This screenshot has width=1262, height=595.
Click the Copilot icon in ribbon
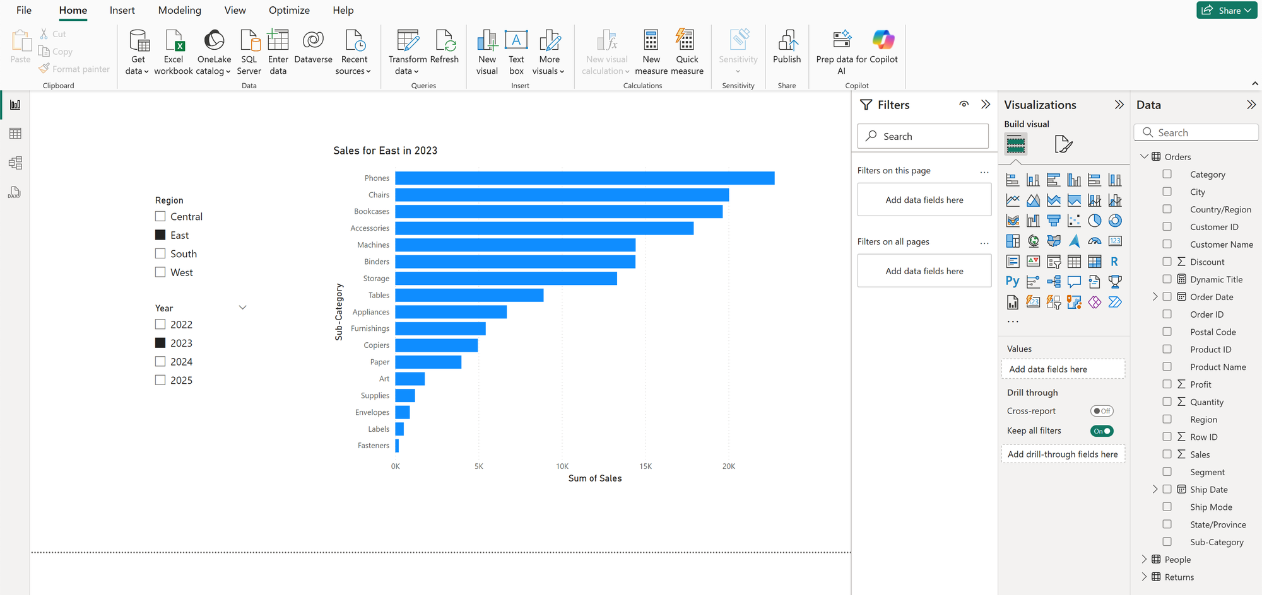[x=883, y=42]
